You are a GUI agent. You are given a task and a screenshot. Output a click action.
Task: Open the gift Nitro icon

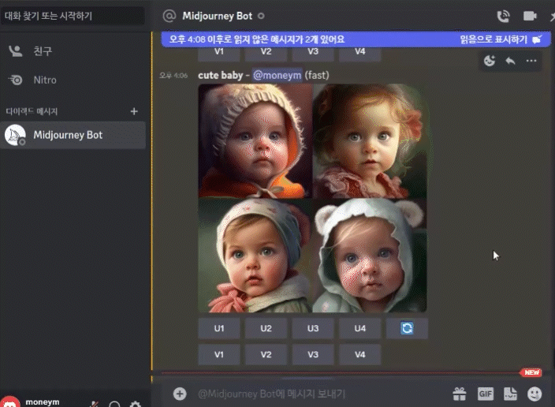[x=459, y=393]
